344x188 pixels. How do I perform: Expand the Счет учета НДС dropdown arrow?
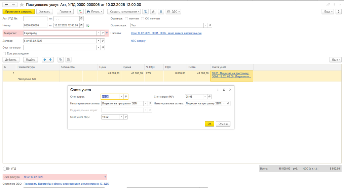coord(121,117)
